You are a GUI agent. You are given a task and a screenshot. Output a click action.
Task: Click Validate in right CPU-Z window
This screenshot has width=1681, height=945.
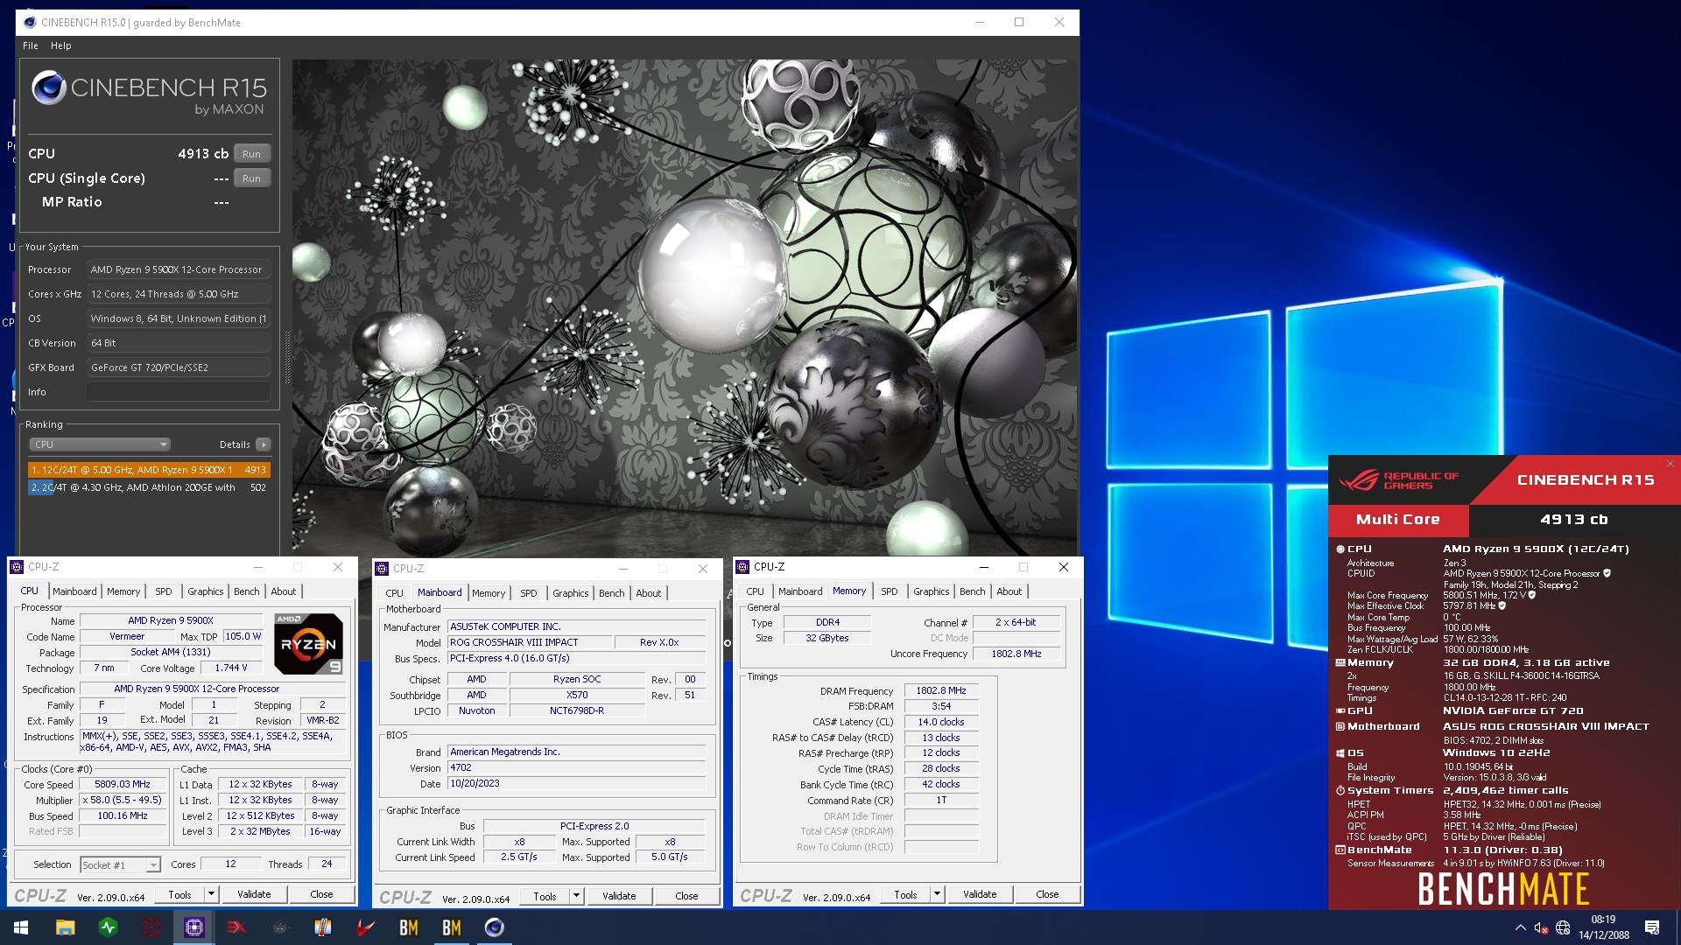click(980, 894)
